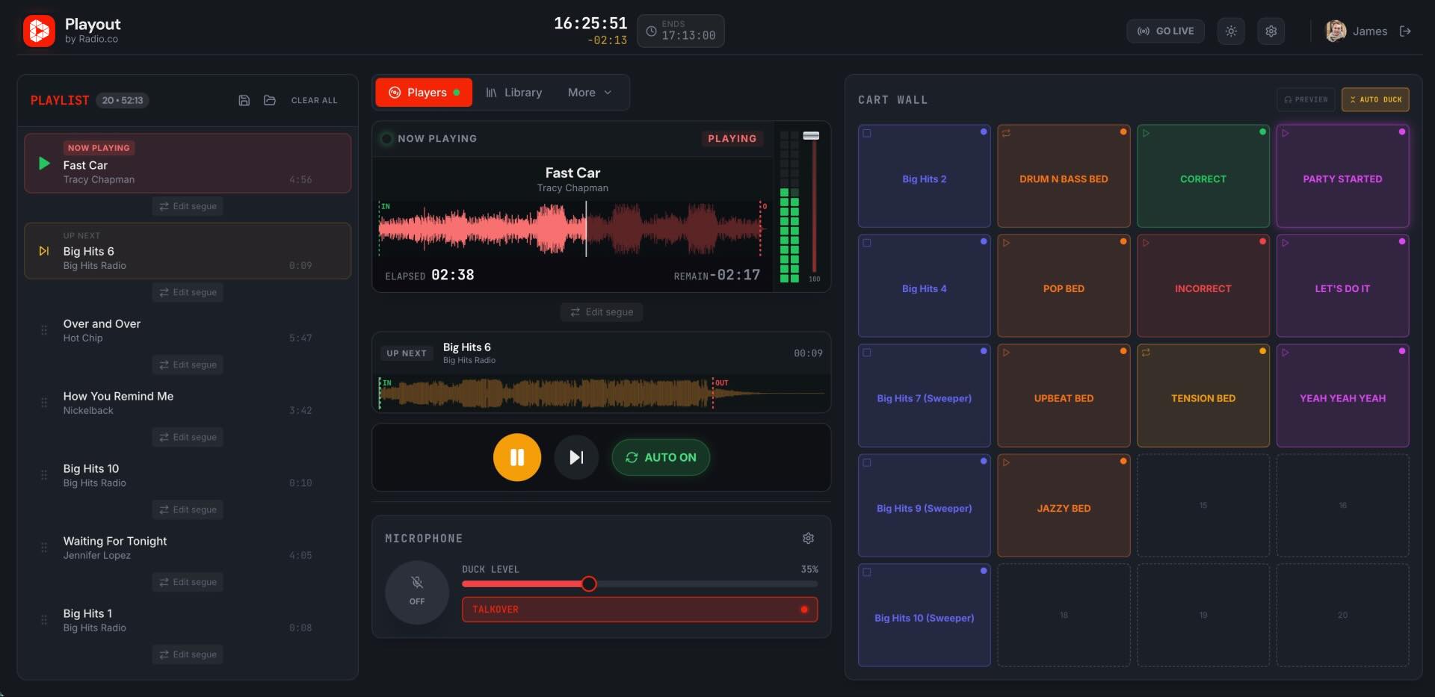Click the play icon on YEAH YEAH YEAH cart
Viewport: 1435px width, 697px height.
[1286, 353]
